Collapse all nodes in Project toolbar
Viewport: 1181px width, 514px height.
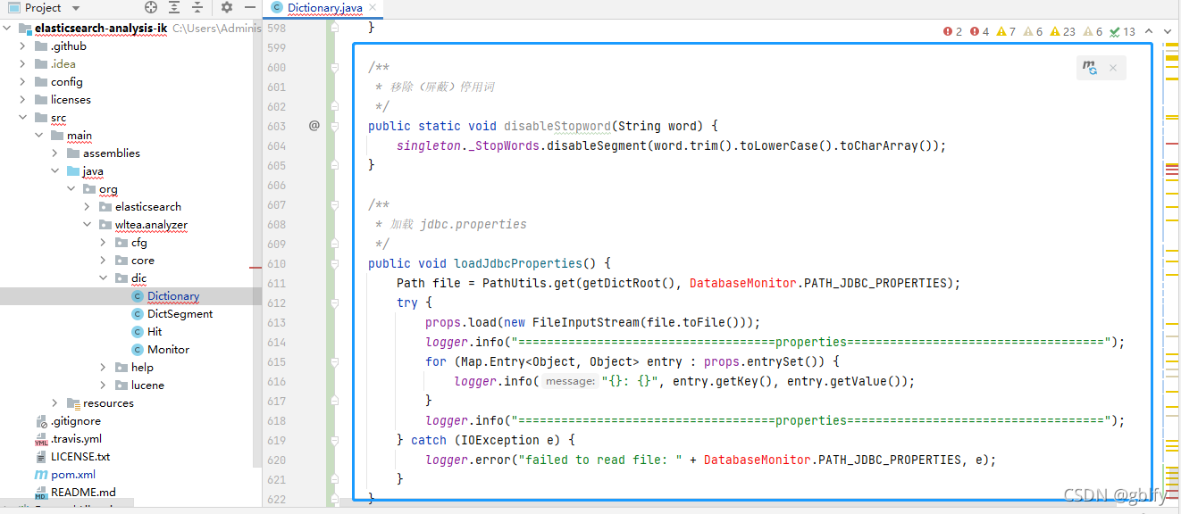coord(197,8)
